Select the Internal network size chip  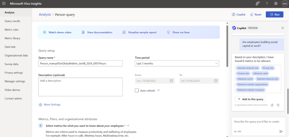(x=248, y=68)
